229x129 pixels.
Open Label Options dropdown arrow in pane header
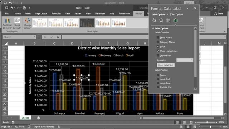(167, 14)
